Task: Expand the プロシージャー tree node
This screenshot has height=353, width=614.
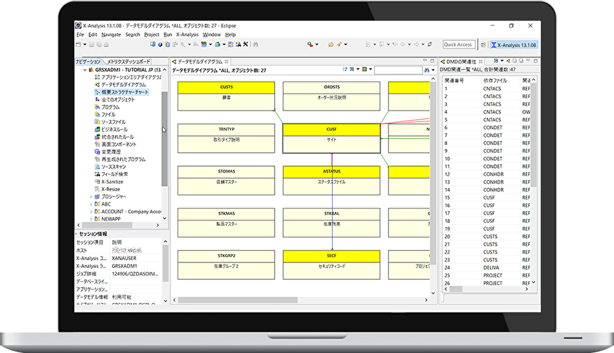Action: [91, 197]
